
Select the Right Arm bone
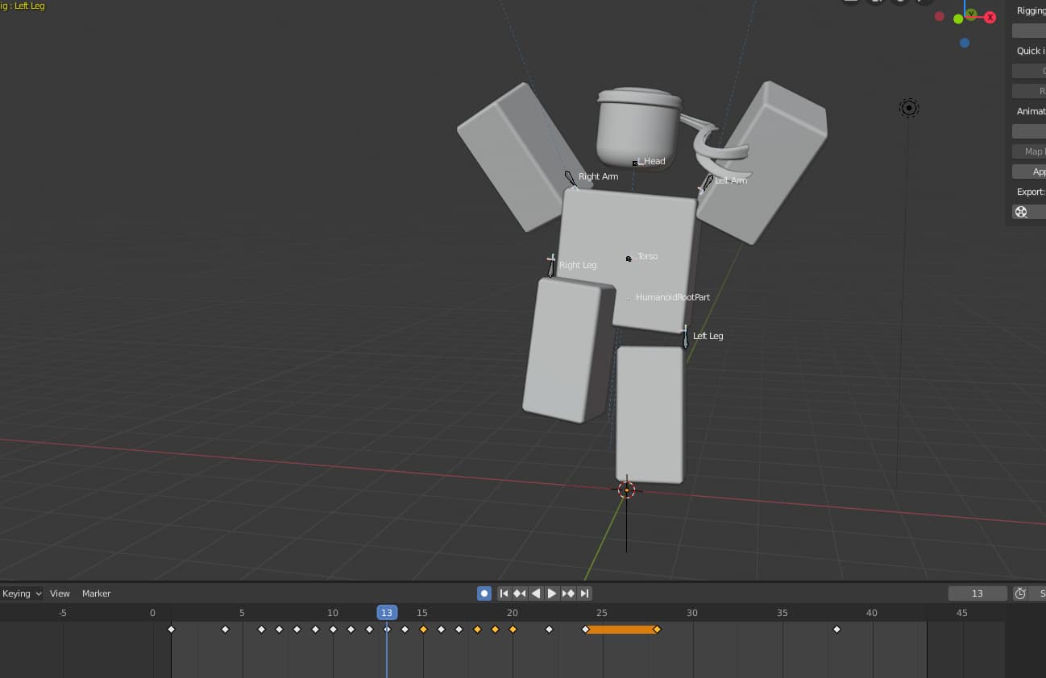pyautogui.click(x=571, y=177)
